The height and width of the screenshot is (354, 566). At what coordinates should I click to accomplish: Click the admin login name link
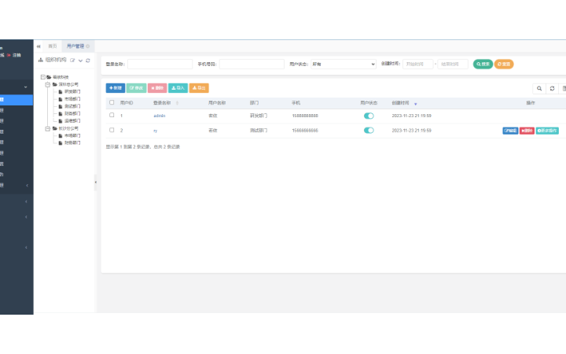[x=160, y=116]
